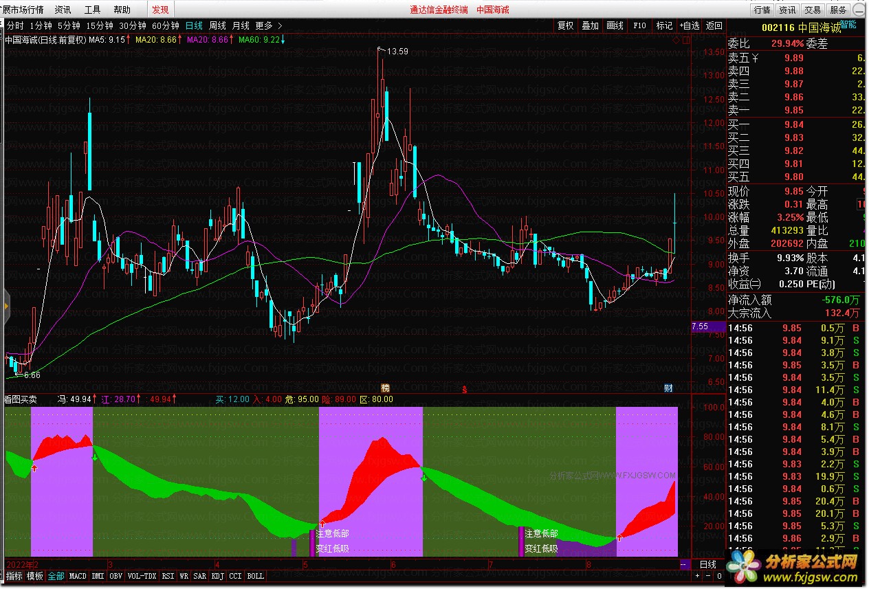Select the OBV indicator
The image size is (869, 589).
click(x=116, y=576)
